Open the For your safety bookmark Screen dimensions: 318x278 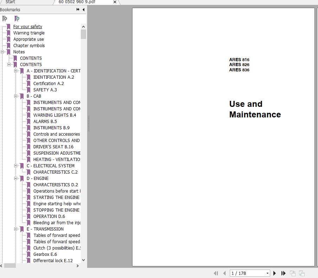(28, 27)
